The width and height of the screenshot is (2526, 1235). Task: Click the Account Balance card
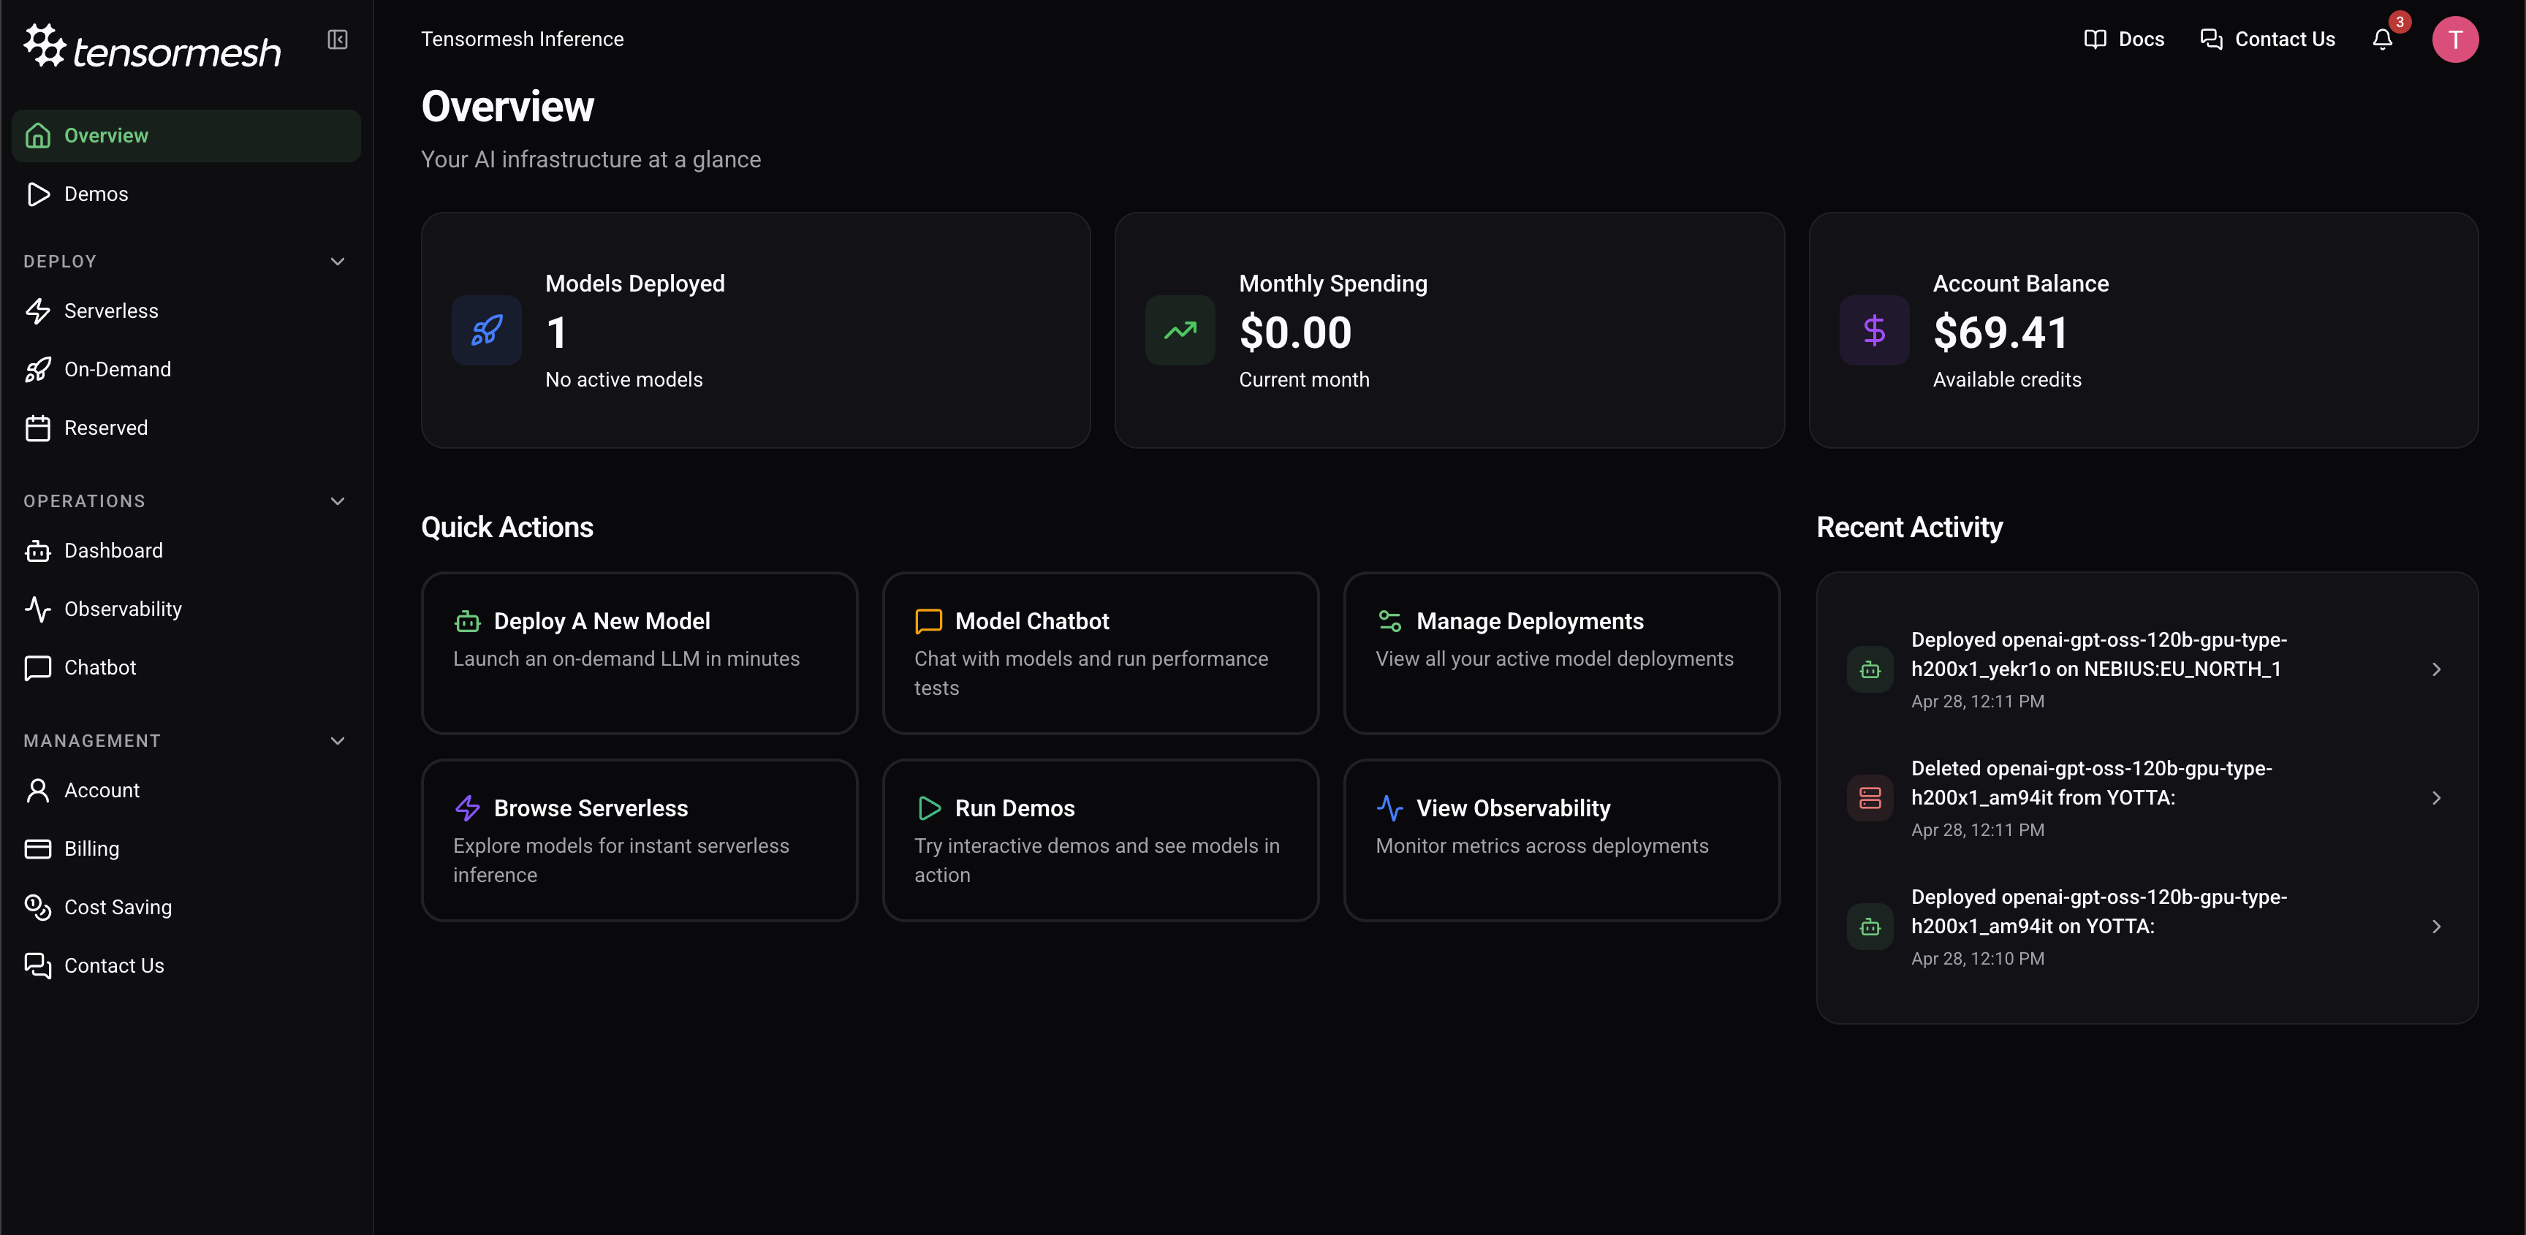click(x=2144, y=330)
